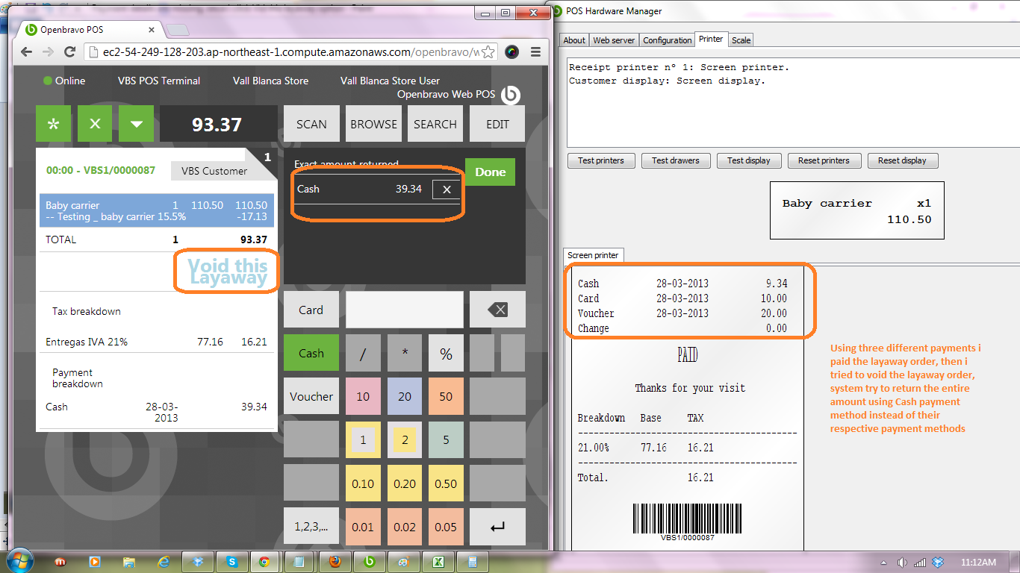Click the percent % keypad key
This screenshot has height=573, width=1020.
click(x=446, y=353)
